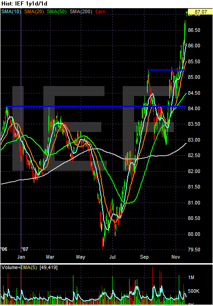Click the Hist: IEF 1y1d/1d title
The image size is (213, 306).
coord(25,4)
